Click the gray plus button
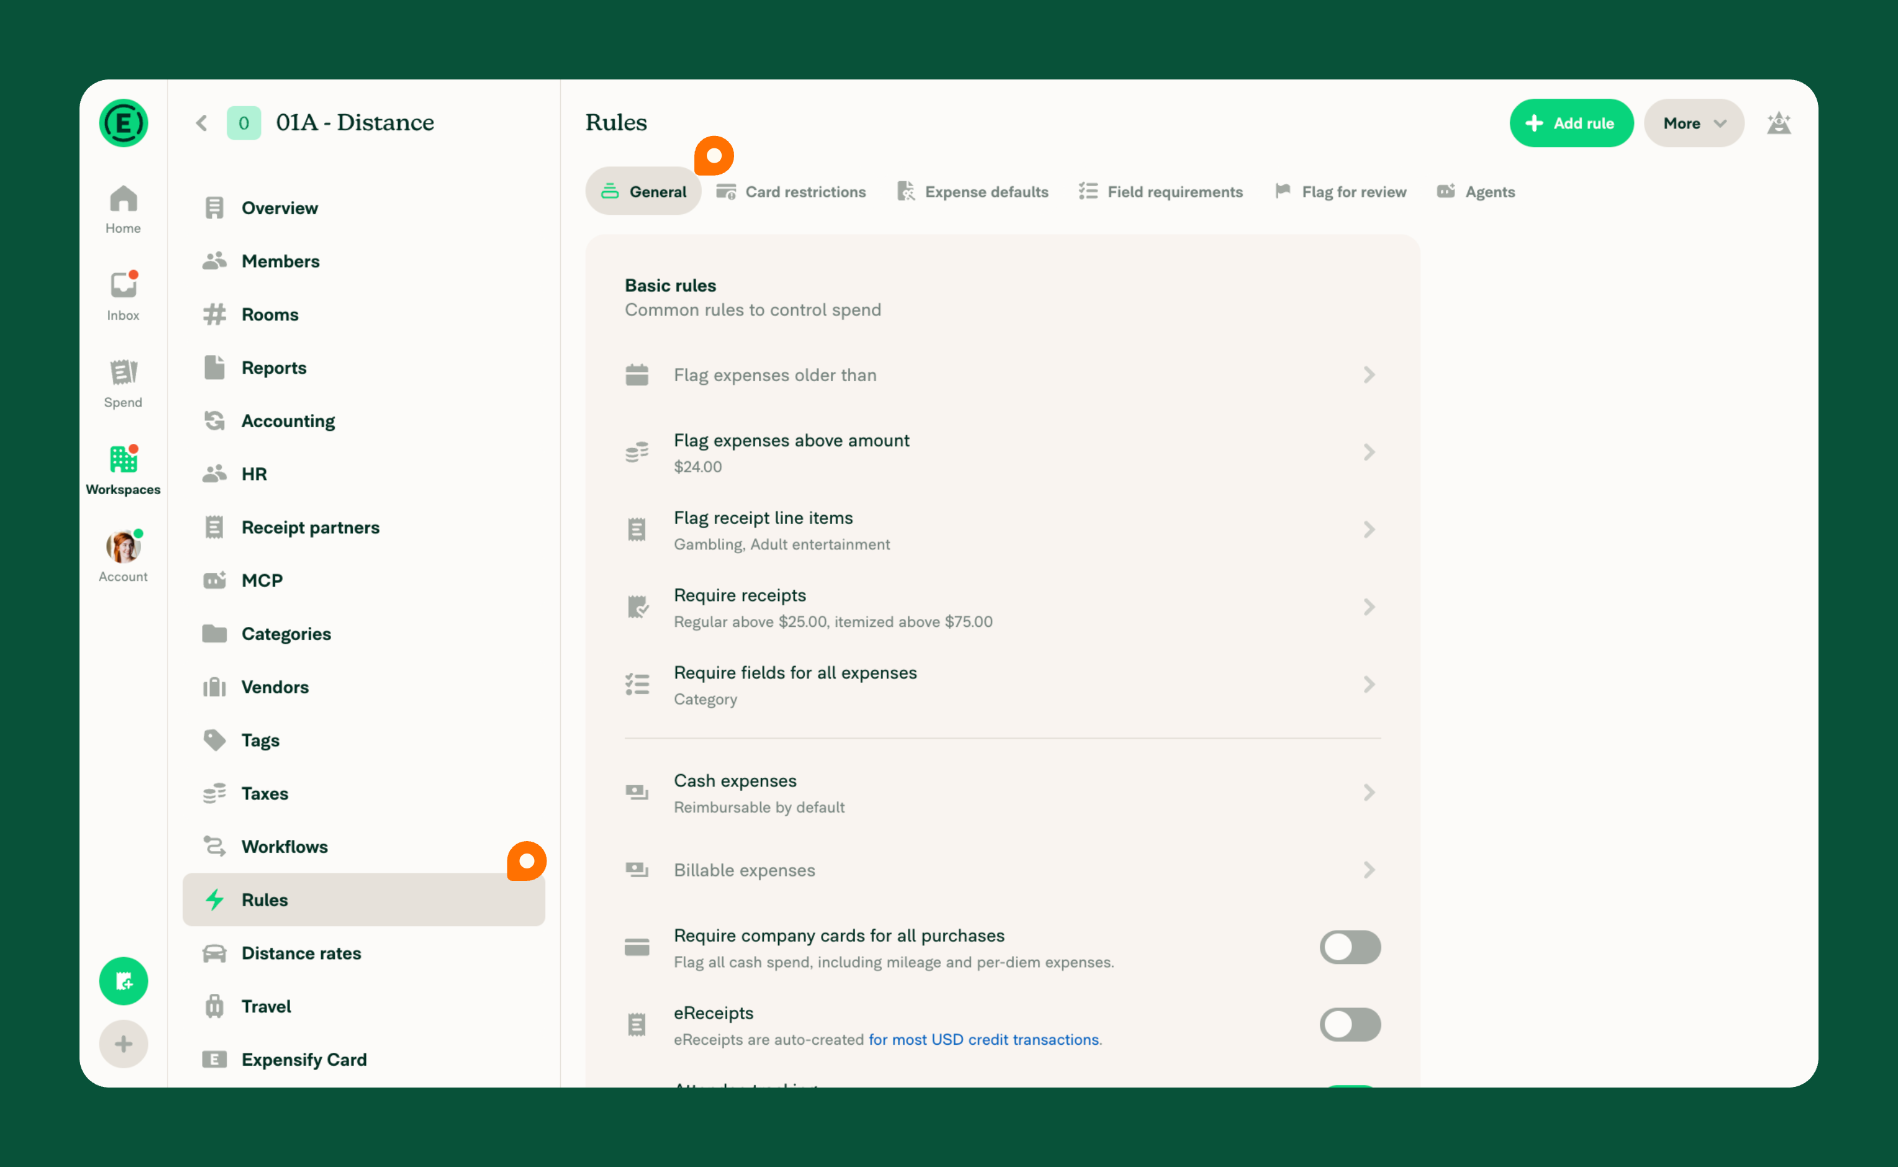Screen dimensions: 1898x1167 pyautogui.click(x=124, y=1044)
